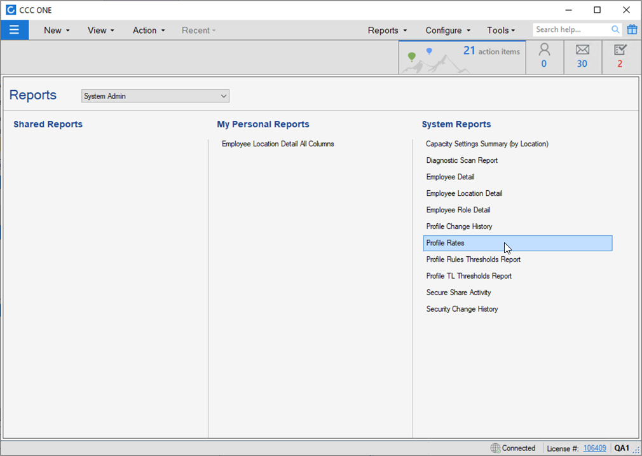Viewport: 642px width, 456px height.
Task: Click the QA1 status bar label
Action: [x=622, y=448]
